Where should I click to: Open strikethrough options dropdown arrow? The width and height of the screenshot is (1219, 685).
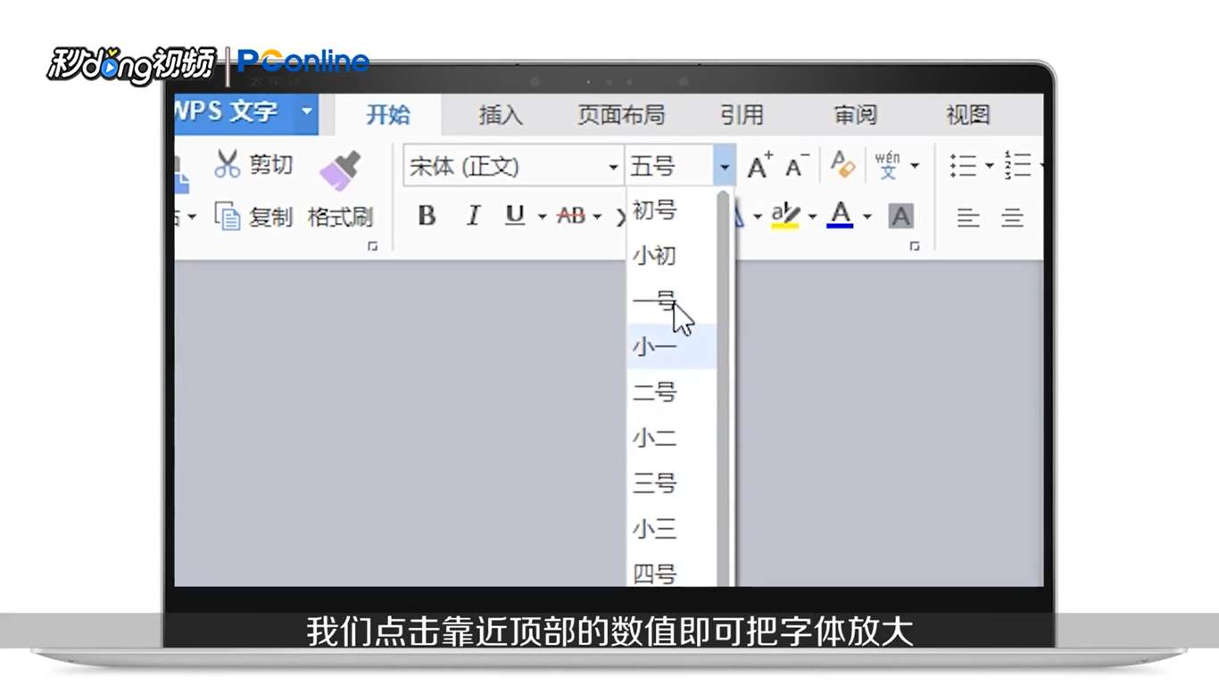point(597,217)
